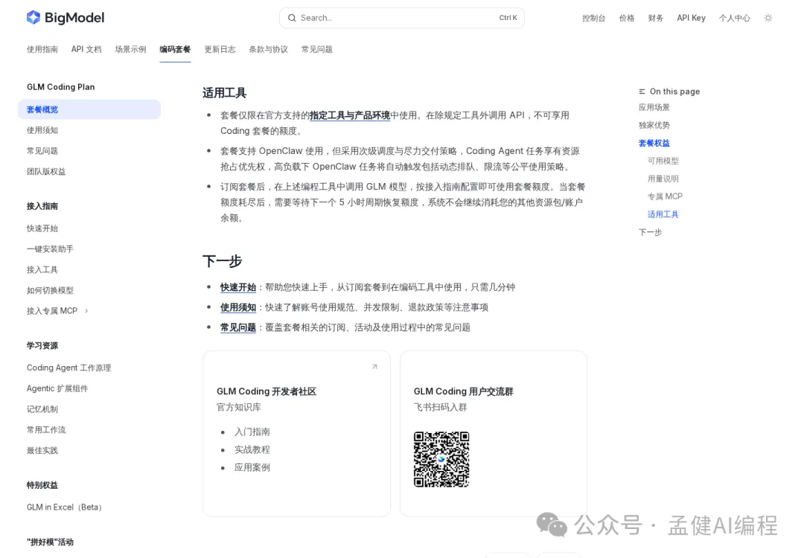
Task: Focus the Search input field
Action: click(401, 18)
